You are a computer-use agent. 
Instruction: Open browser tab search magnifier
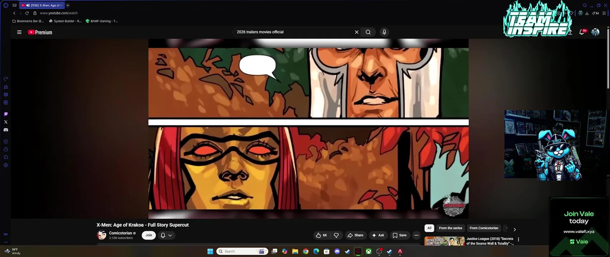(x=585, y=5)
